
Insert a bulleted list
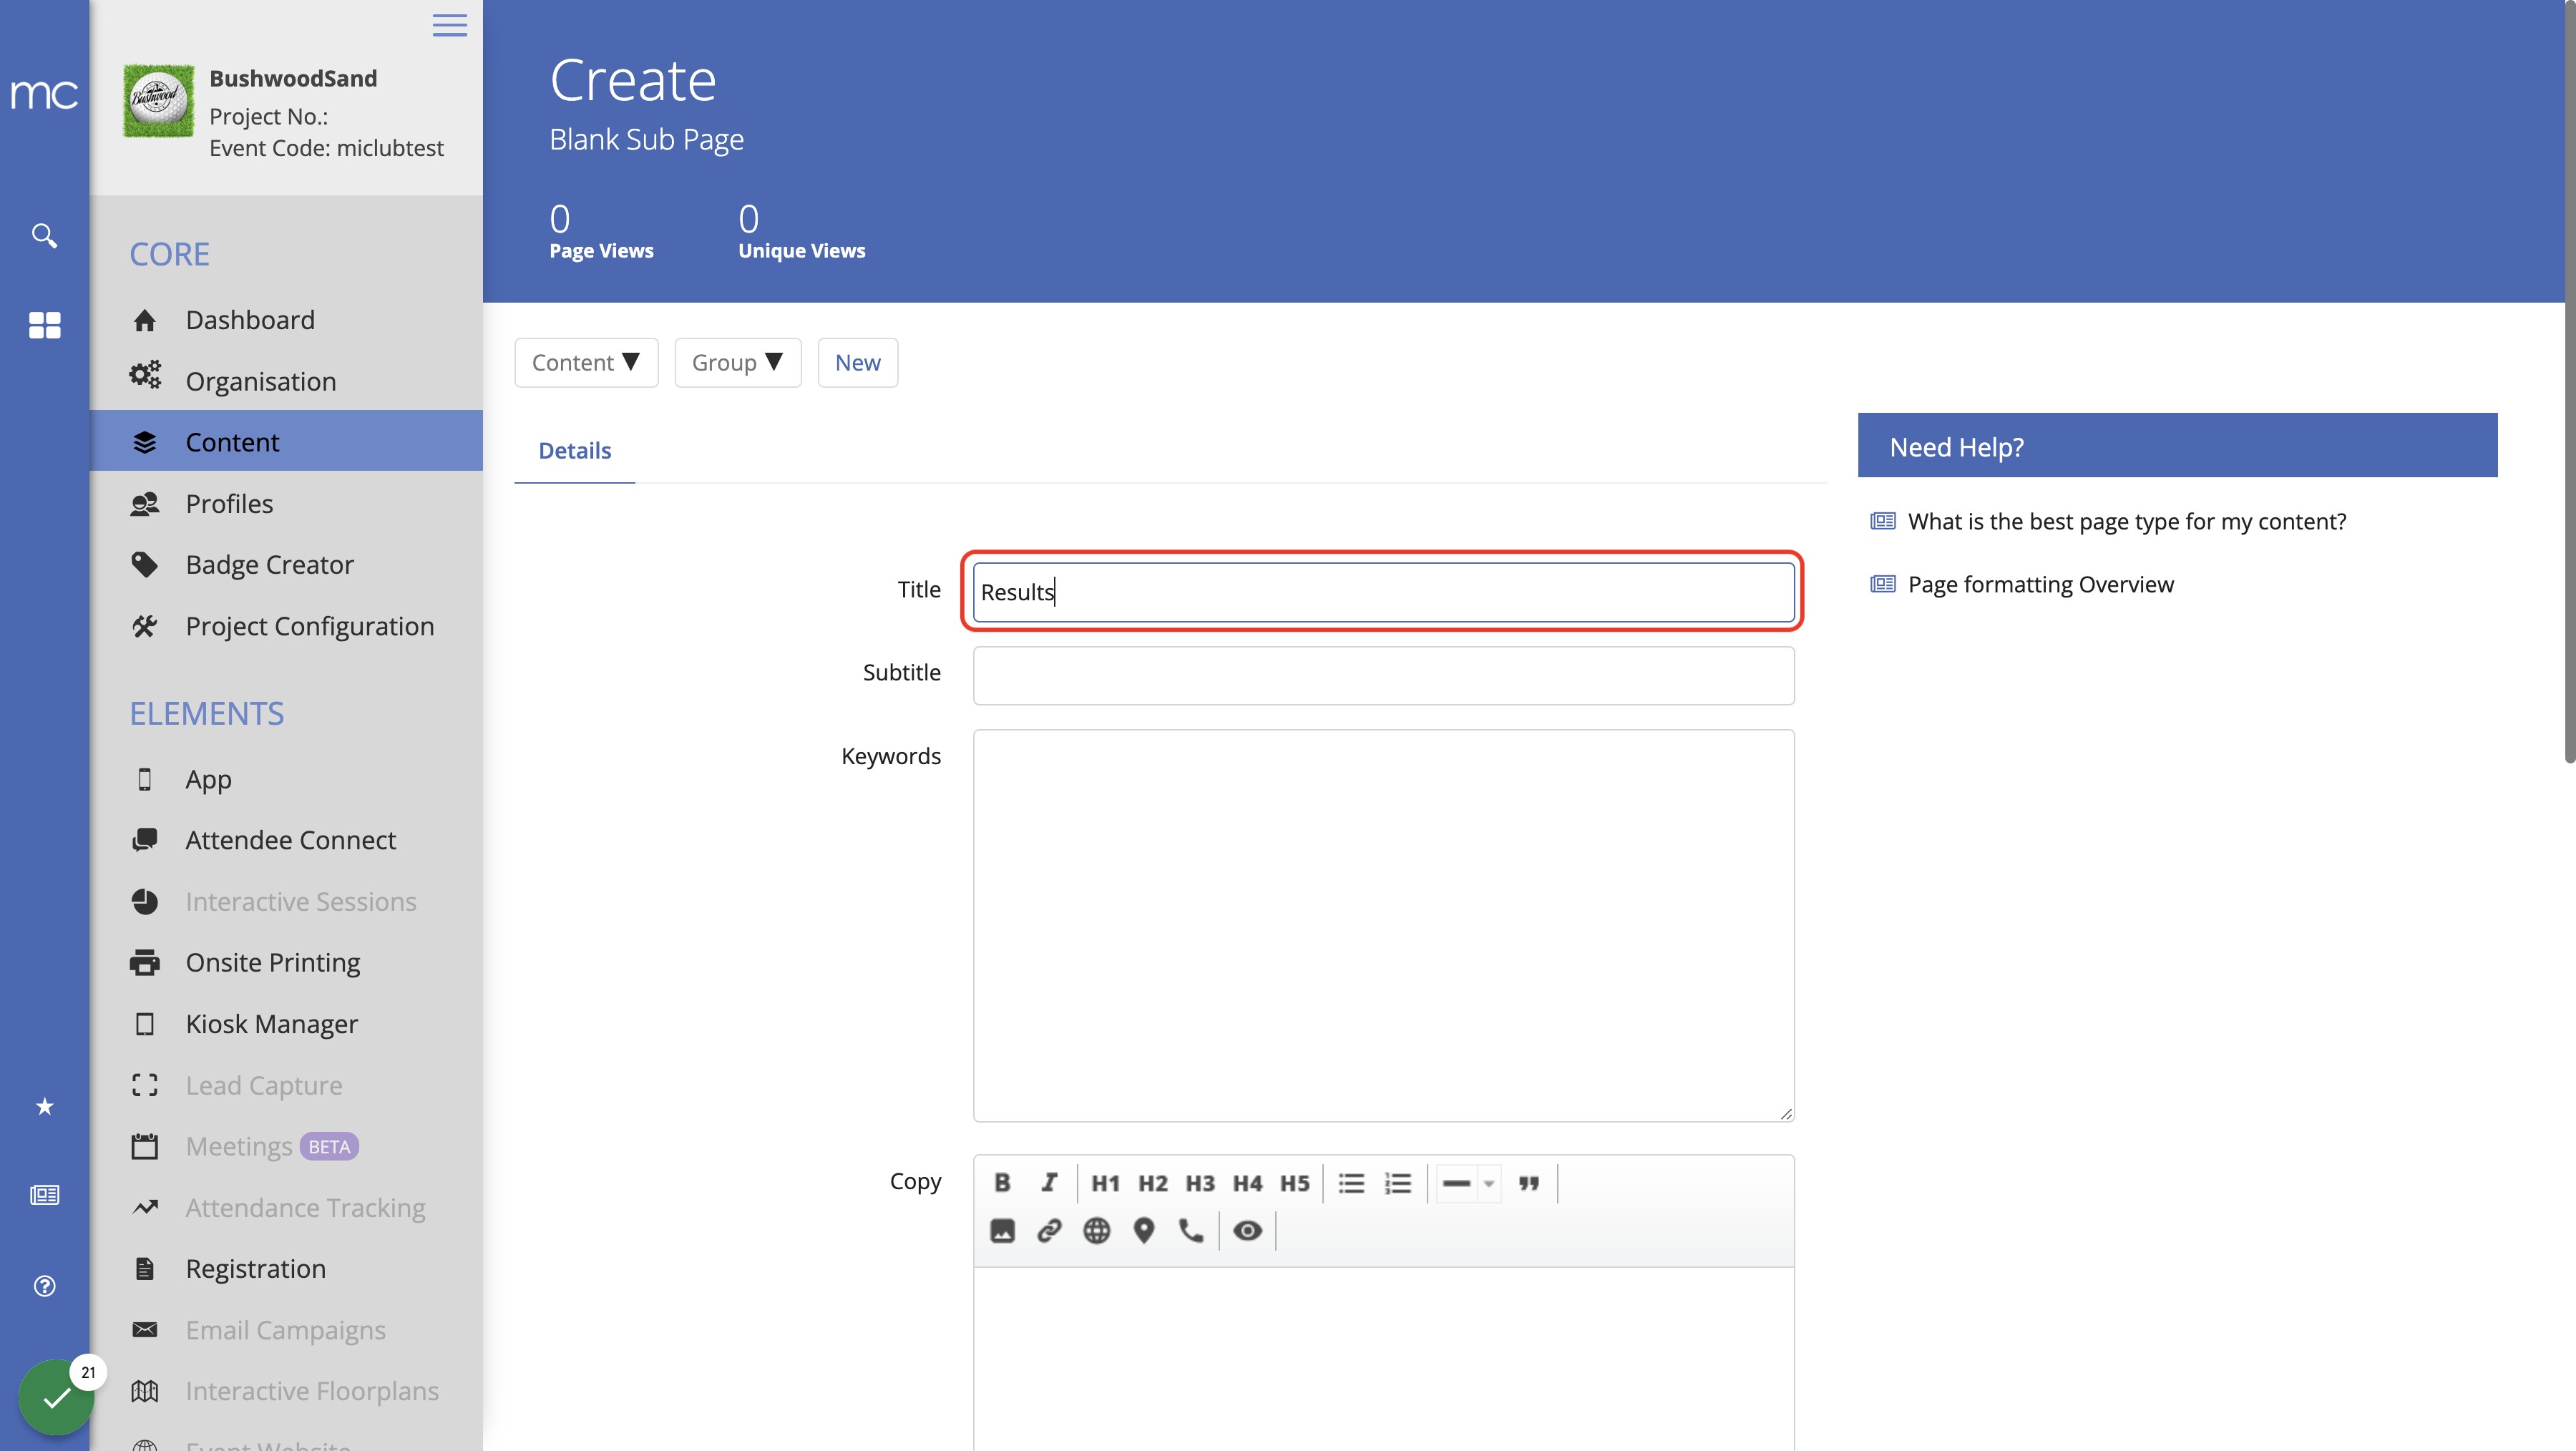coord(1351,1183)
